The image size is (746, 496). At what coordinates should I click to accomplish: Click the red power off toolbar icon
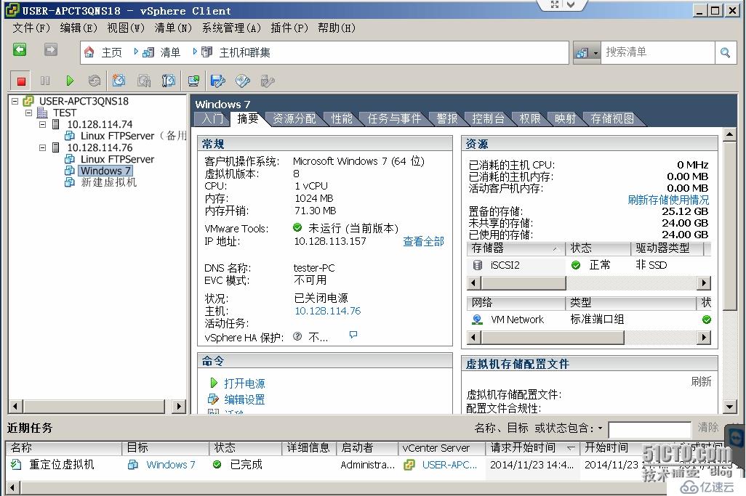click(21, 81)
